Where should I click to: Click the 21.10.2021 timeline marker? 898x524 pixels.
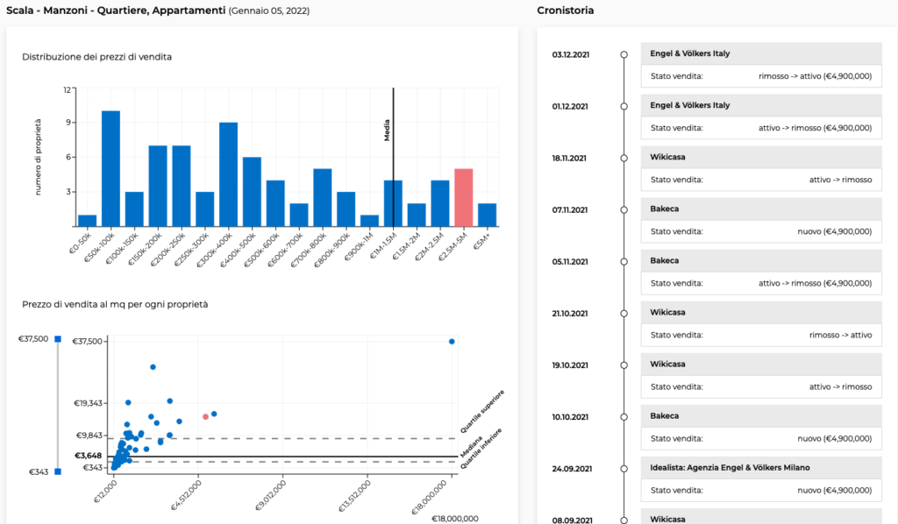pyautogui.click(x=624, y=314)
